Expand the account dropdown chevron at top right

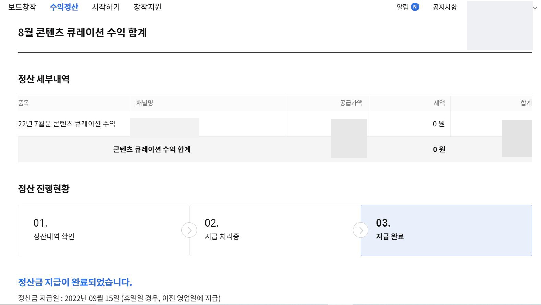tap(535, 8)
